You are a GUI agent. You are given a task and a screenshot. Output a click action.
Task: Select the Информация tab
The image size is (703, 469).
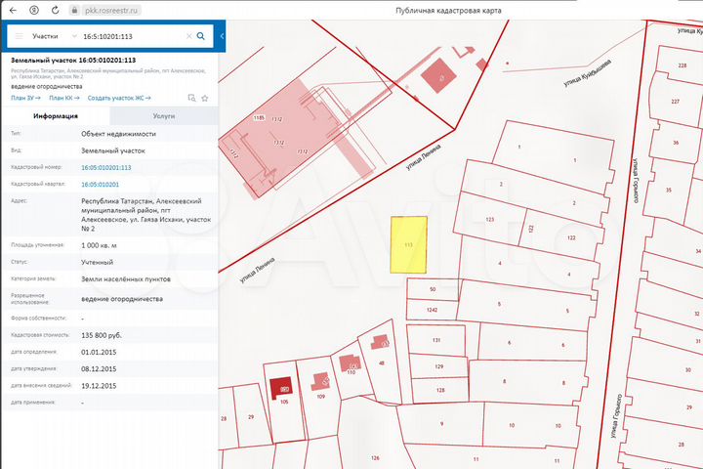56,115
